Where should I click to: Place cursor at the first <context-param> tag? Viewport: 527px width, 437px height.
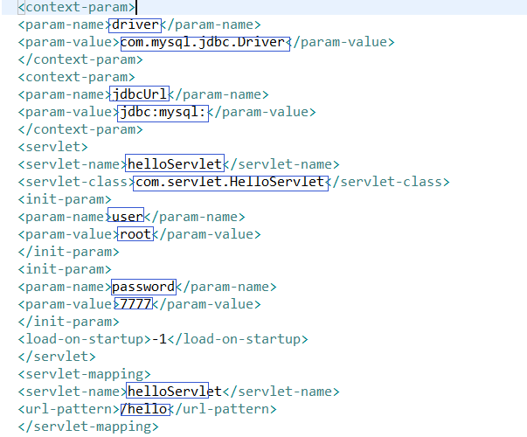tap(77, 7)
